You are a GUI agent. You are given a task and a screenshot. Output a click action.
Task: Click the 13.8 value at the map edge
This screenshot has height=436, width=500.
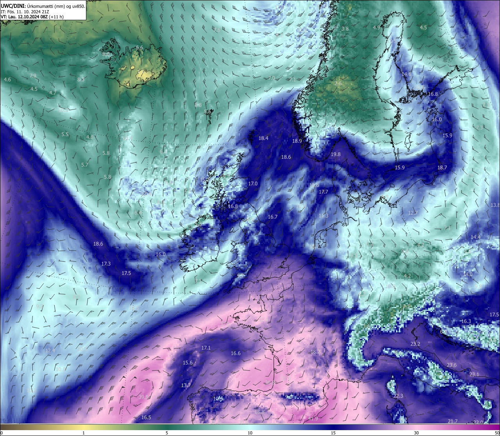495,205
